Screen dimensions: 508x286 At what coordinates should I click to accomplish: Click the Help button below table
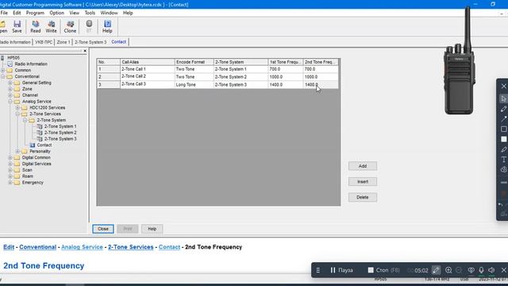[152, 229]
